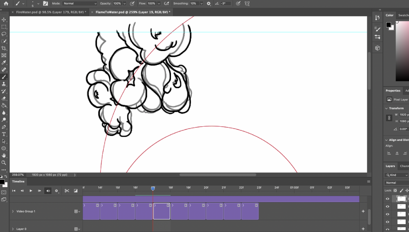Viewport: 409px width, 232px height.
Task: Expand the Video Group 1 track
Action: tap(13, 212)
